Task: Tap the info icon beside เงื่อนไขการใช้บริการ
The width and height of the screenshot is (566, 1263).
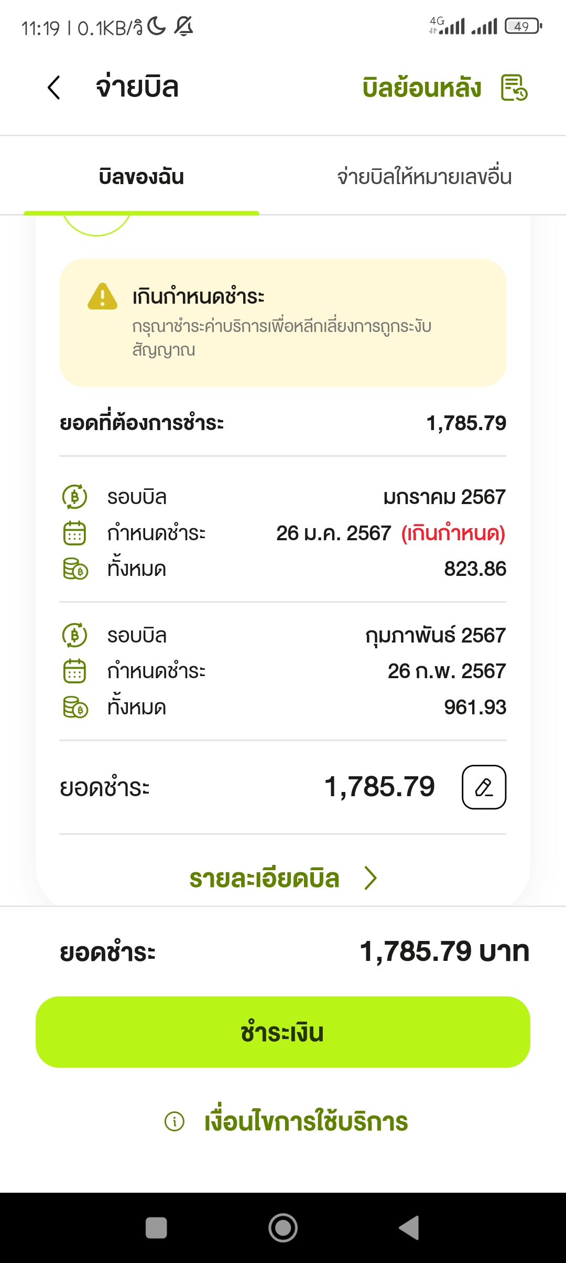Action: pyautogui.click(x=175, y=1121)
